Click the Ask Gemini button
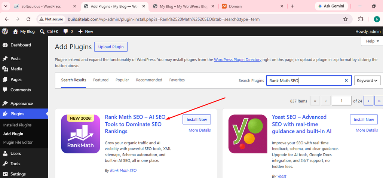 coord(331,6)
